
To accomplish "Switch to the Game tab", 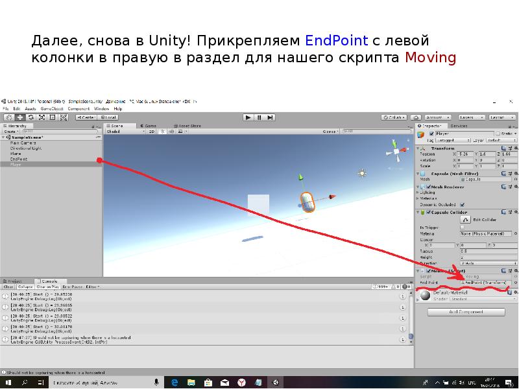I will tap(149, 125).
